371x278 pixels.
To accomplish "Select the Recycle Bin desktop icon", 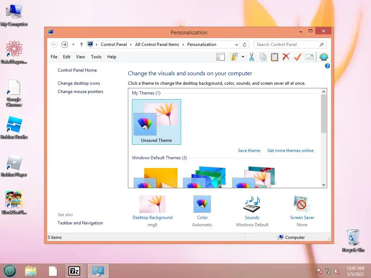I will pyautogui.click(x=353, y=240).
